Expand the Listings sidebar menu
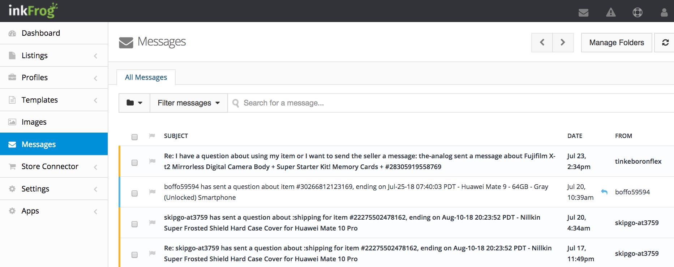The image size is (674, 267). [54, 56]
